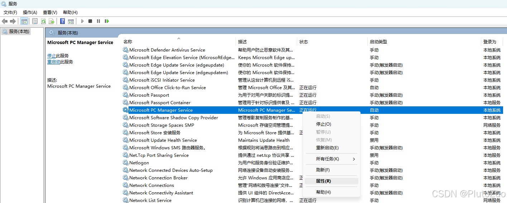Click the gear icon next to Network List Service
Viewport: 507px width, 203px height.
pos(125,200)
